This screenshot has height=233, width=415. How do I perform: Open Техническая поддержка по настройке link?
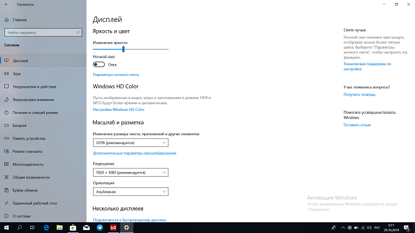pyautogui.click(x=368, y=66)
